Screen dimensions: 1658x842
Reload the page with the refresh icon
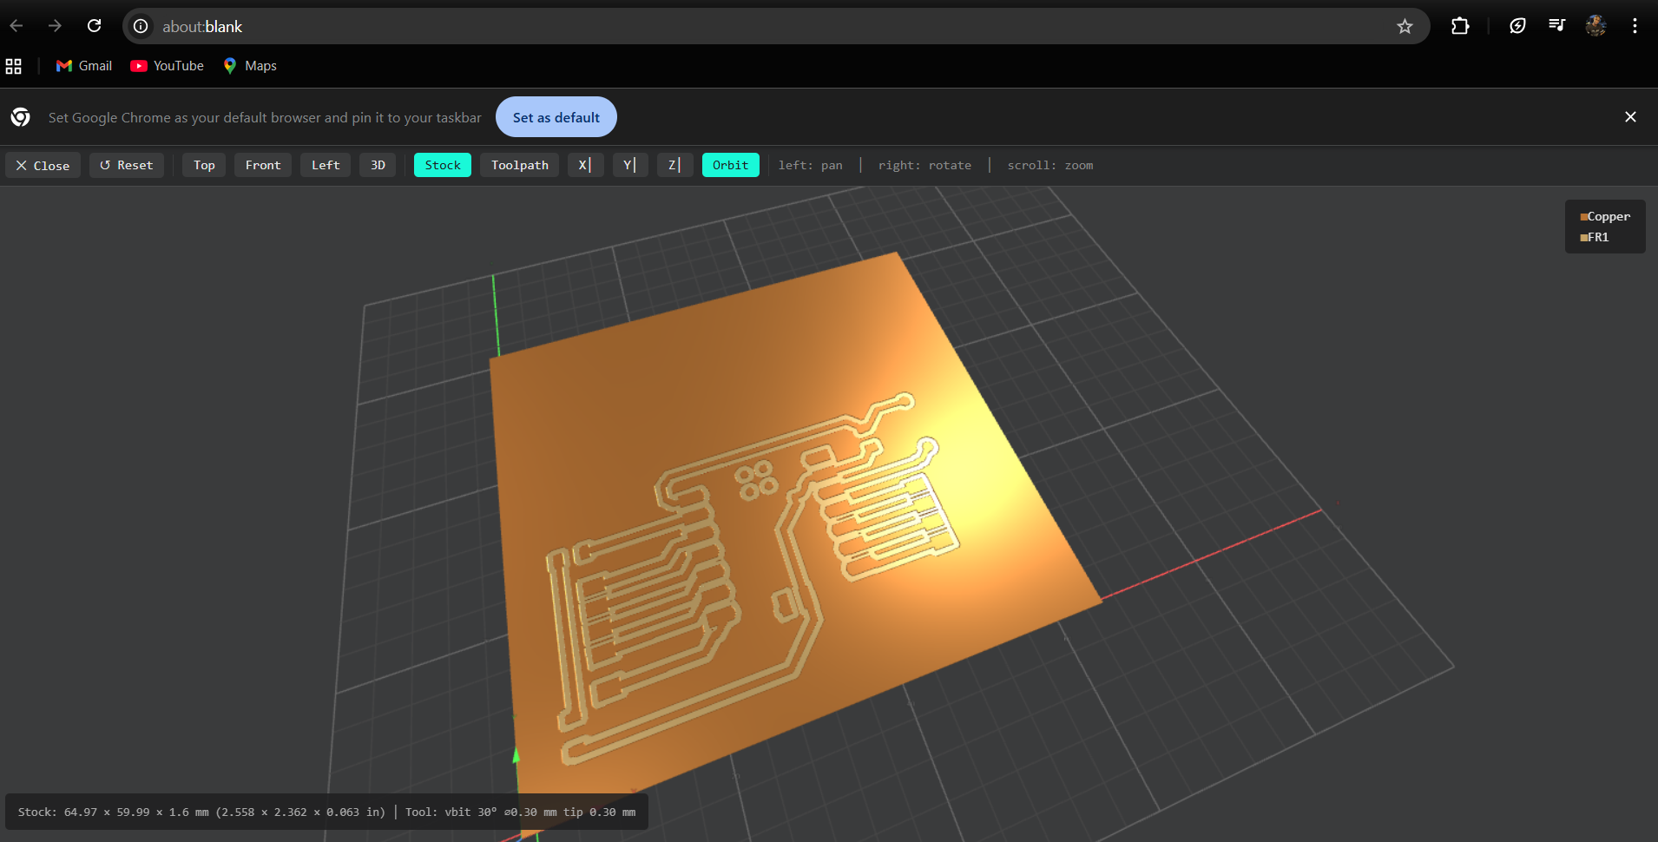point(95,26)
